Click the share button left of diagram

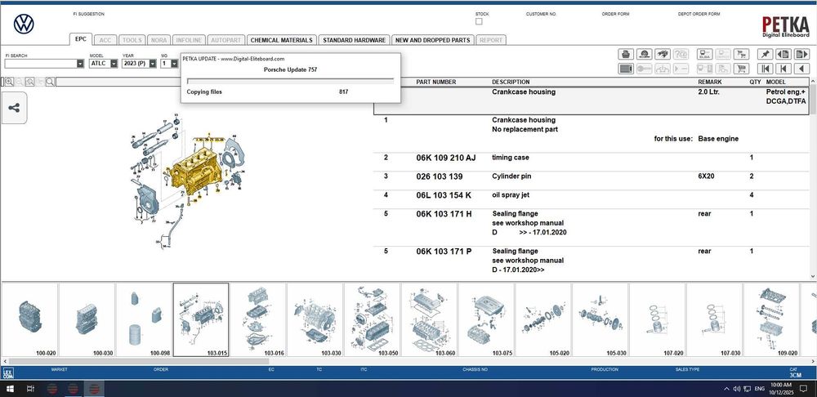(14, 108)
